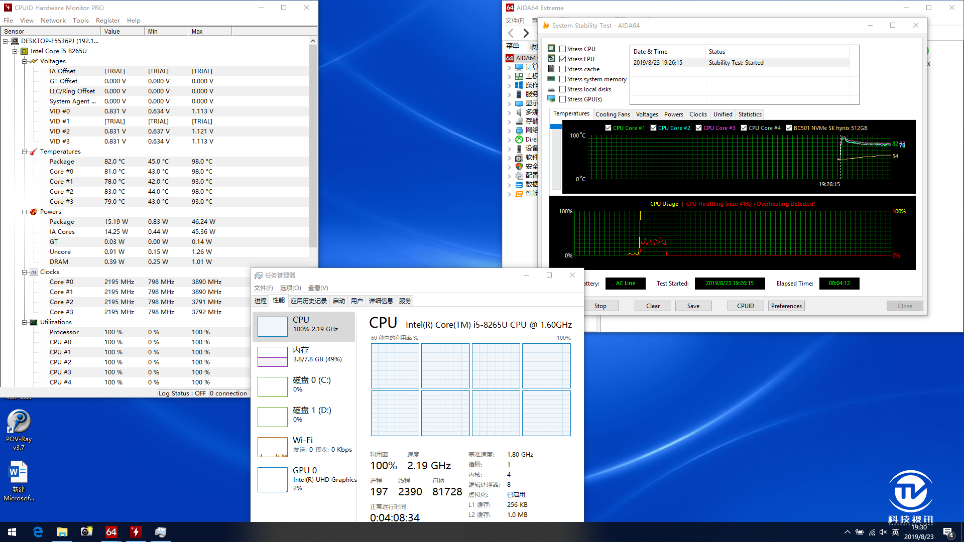Switch to HWMonitor PRO taskbar icon
964x542 pixels.
[x=136, y=532]
